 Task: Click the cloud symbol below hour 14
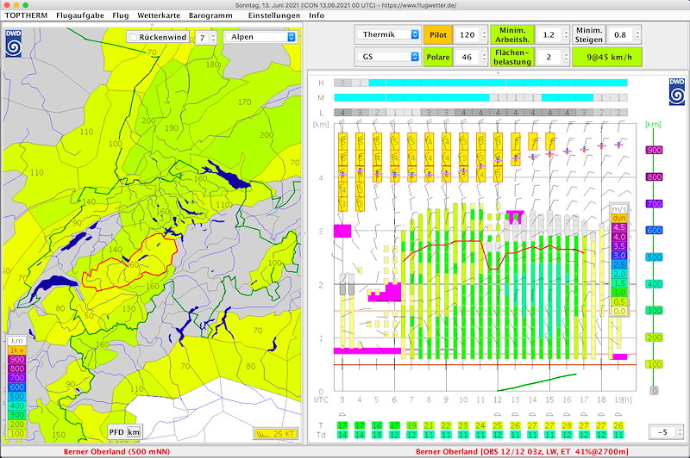coord(532,414)
